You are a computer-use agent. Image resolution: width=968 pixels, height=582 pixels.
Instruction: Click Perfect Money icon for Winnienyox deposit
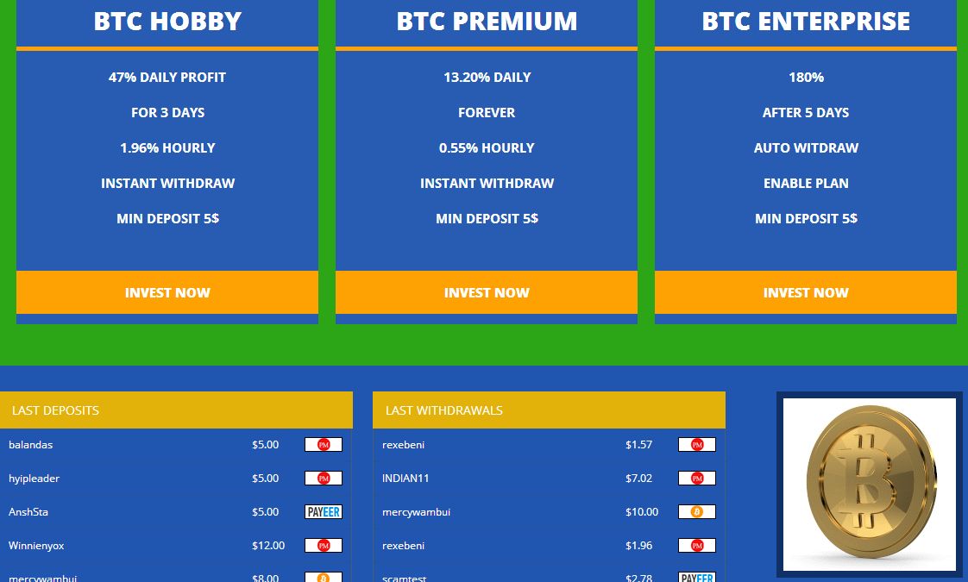(324, 546)
